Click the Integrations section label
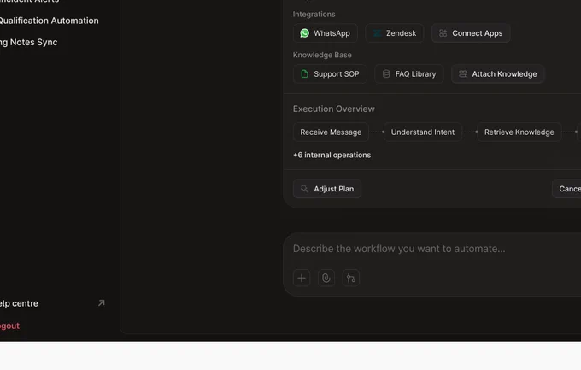This screenshot has height=370, width=581. [x=314, y=14]
